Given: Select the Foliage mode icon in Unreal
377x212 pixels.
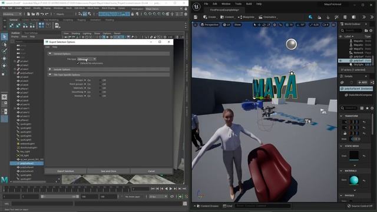Looking at the screenshot, I should coord(328,17).
